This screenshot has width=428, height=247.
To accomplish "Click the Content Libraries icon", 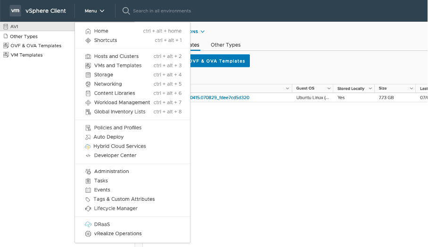I will (x=88, y=93).
